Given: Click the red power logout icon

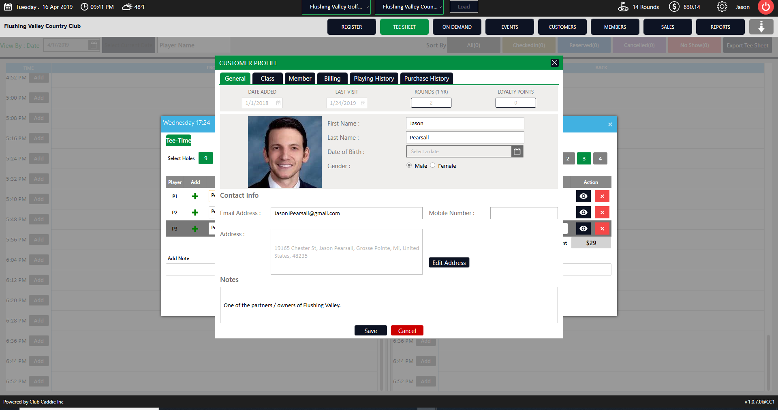Looking at the screenshot, I should [x=765, y=7].
